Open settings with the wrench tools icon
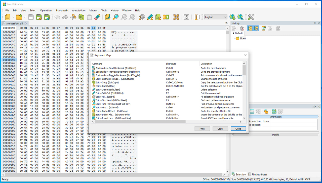This screenshot has width=322, height=183. pyautogui.click(x=251, y=17)
